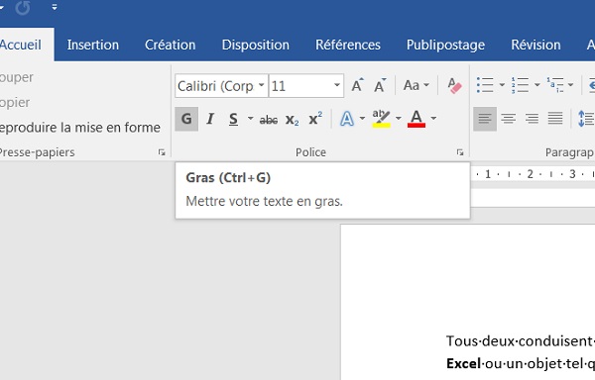Open the font name dropdown (Calibri)
Viewport: 595px width, 380px height.
tap(261, 85)
